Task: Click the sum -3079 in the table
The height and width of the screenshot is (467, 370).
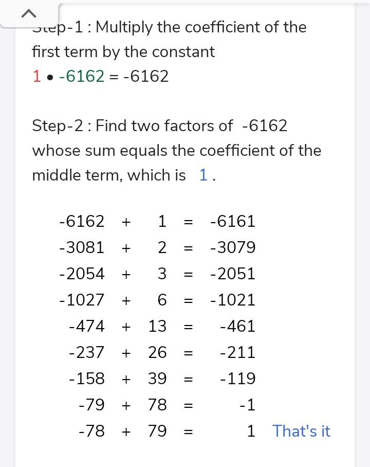Action: [233, 247]
